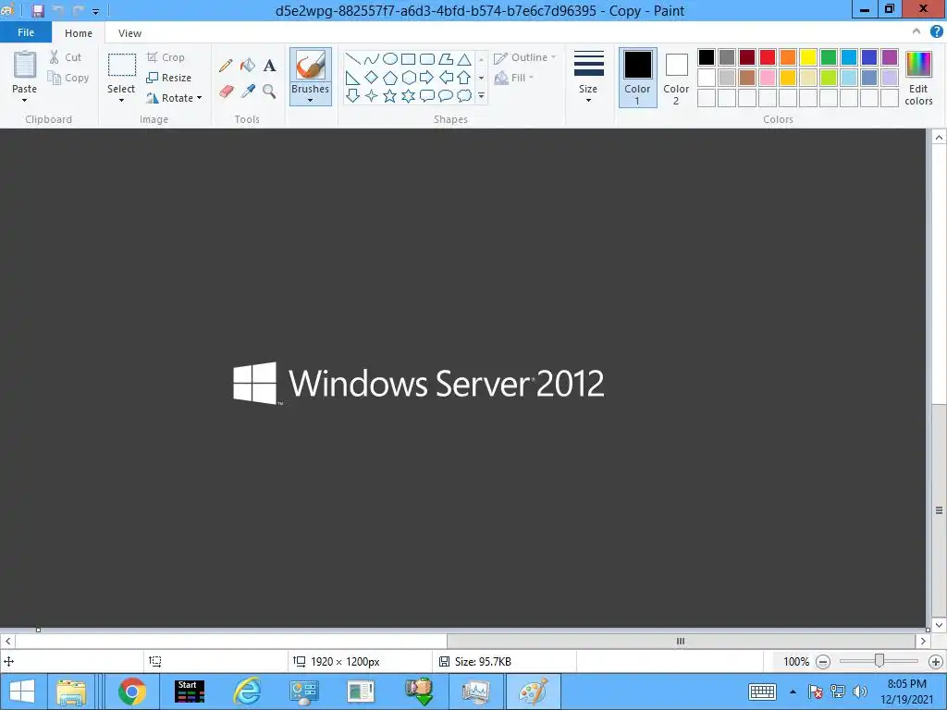Open Internet Explorer from the taskbar
The image size is (947, 710).
click(x=247, y=692)
